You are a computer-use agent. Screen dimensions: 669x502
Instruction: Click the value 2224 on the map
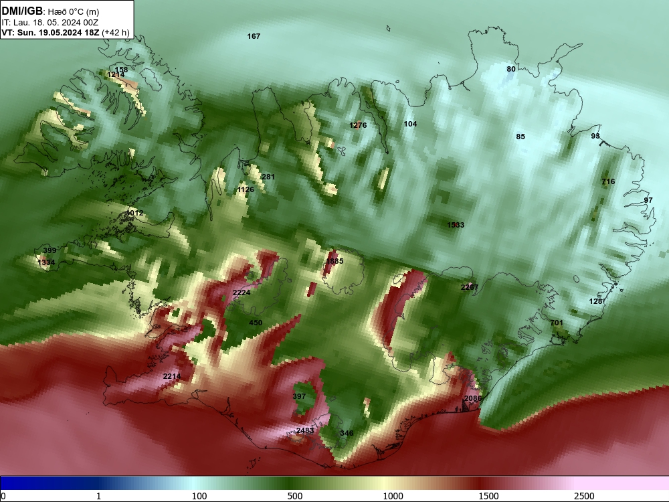point(242,292)
